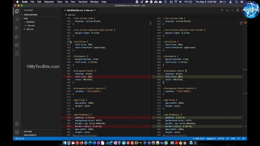Change end of line via LF
The height and width of the screenshot is (146, 260).
227,139
